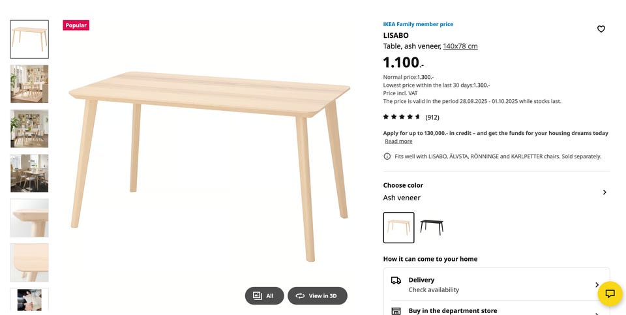Open the 912 reviews count
Screen dimensions: 626x315
[x=432, y=117]
